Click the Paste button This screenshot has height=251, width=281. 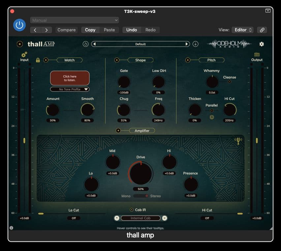(x=109, y=30)
